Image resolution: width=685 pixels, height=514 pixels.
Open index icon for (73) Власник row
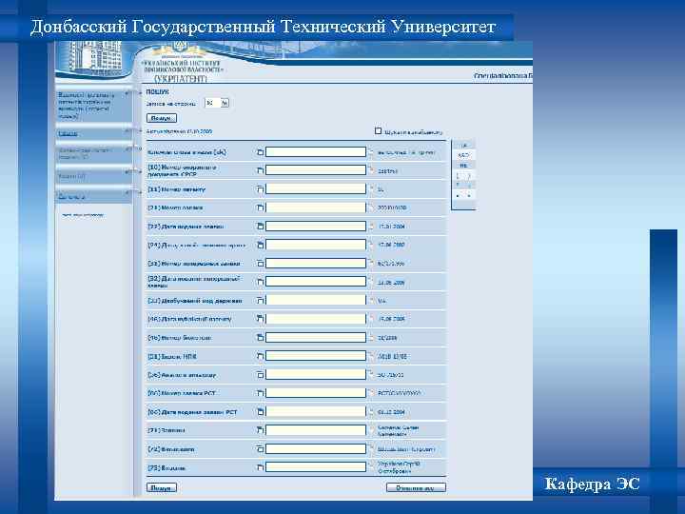tap(261, 467)
